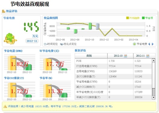Screen dimensions: 159x113
Task: Toggle the 节省项 legend entry
Action: click(x=148, y=18)
